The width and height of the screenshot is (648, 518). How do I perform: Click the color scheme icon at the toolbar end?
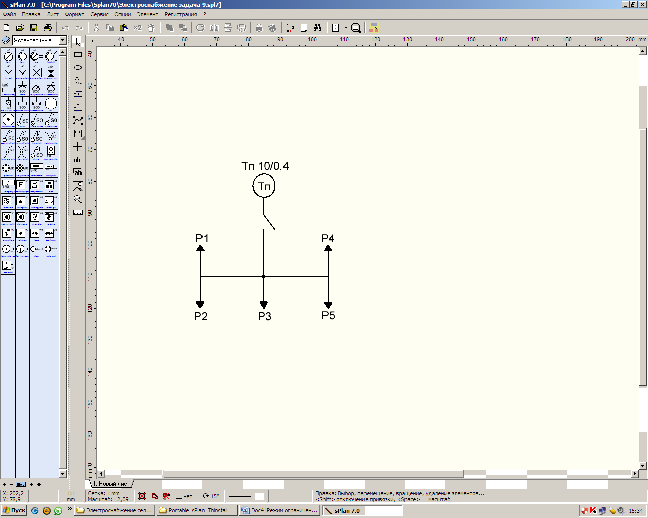tap(374, 28)
